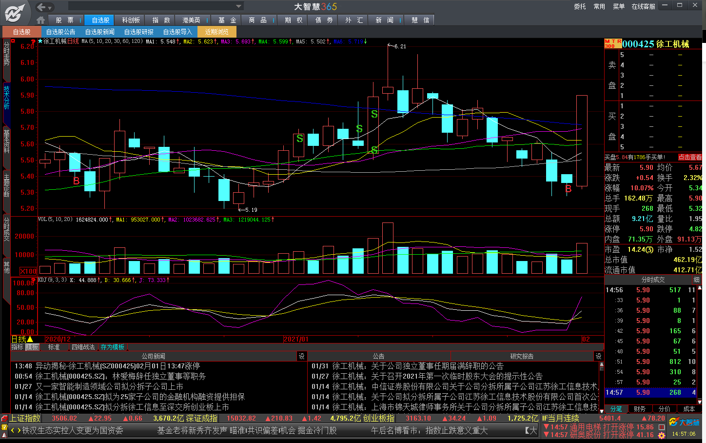Expand the 商品 submenu dots
The width and height of the screenshot is (706, 443).
tap(274, 20)
